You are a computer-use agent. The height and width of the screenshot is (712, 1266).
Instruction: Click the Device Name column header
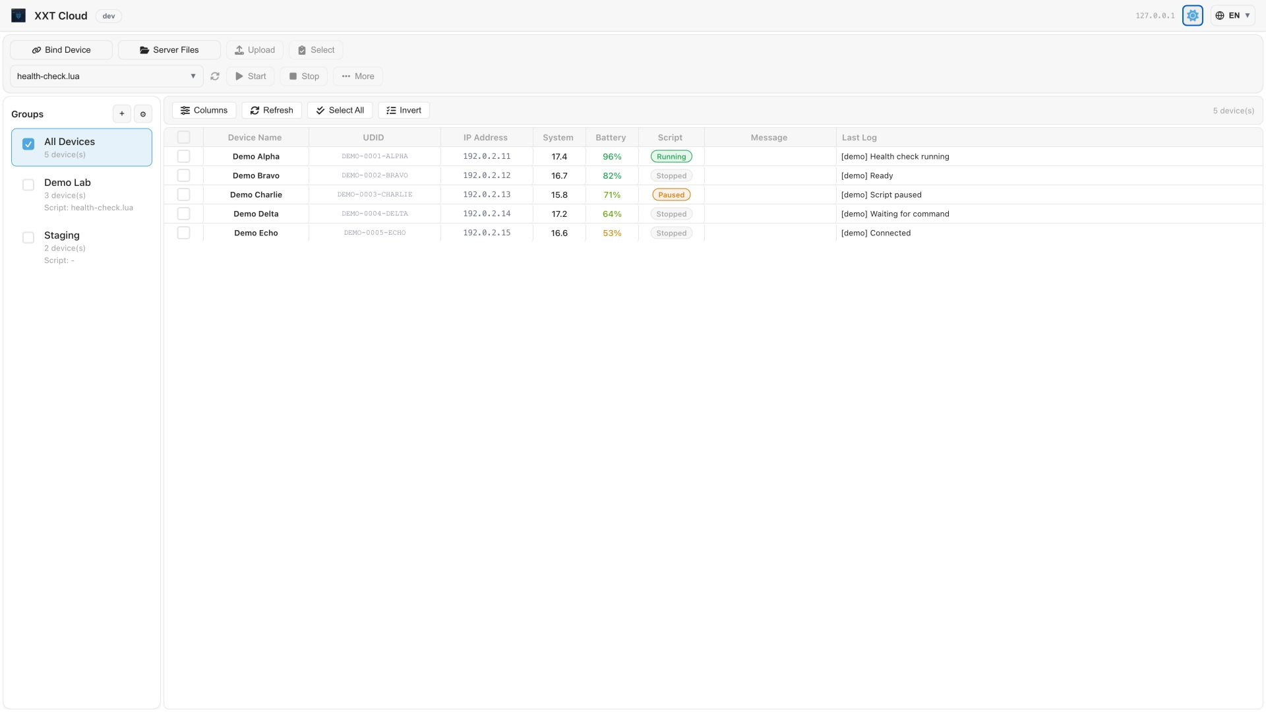(x=255, y=138)
